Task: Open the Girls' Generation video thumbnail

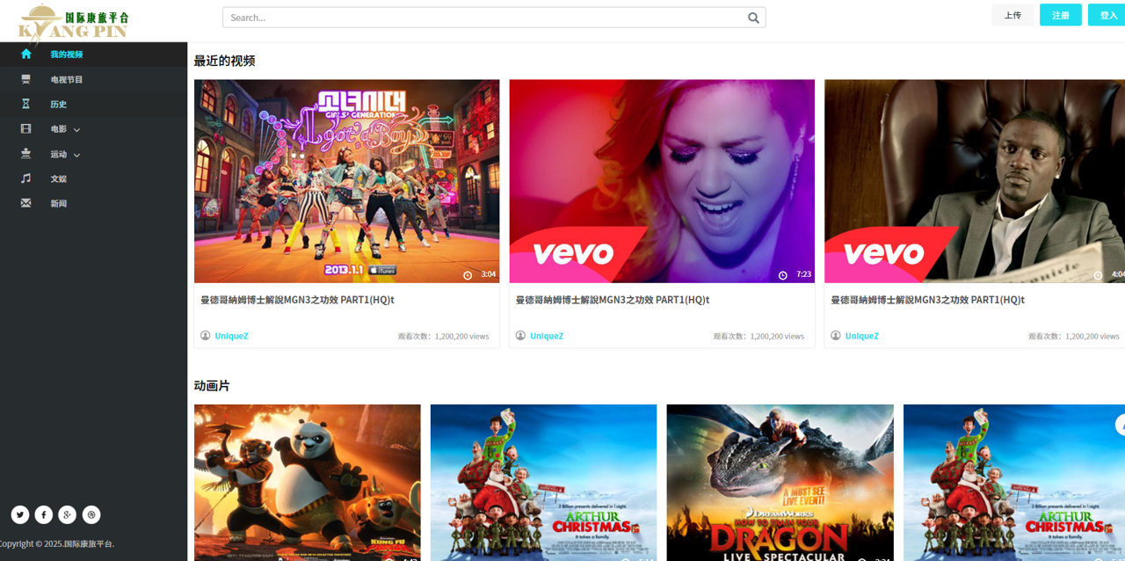Action: click(346, 181)
